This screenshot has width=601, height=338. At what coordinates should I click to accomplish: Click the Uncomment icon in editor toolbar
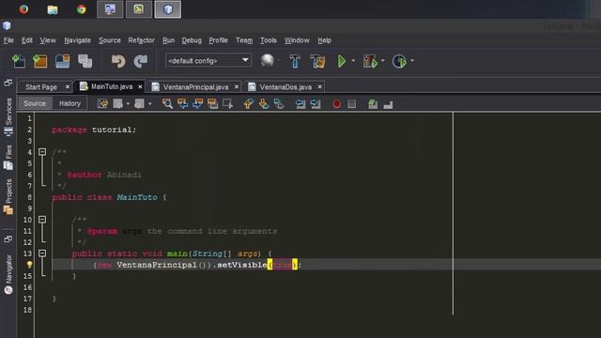tap(388, 104)
